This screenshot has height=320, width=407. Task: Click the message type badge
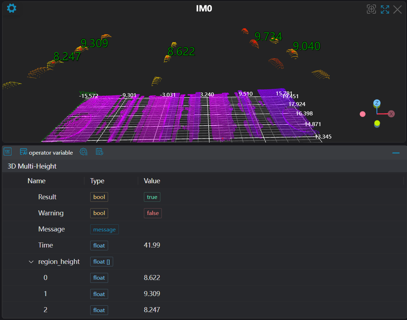104,229
